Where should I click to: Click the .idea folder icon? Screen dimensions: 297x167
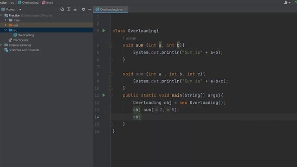[x=11, y=20]
